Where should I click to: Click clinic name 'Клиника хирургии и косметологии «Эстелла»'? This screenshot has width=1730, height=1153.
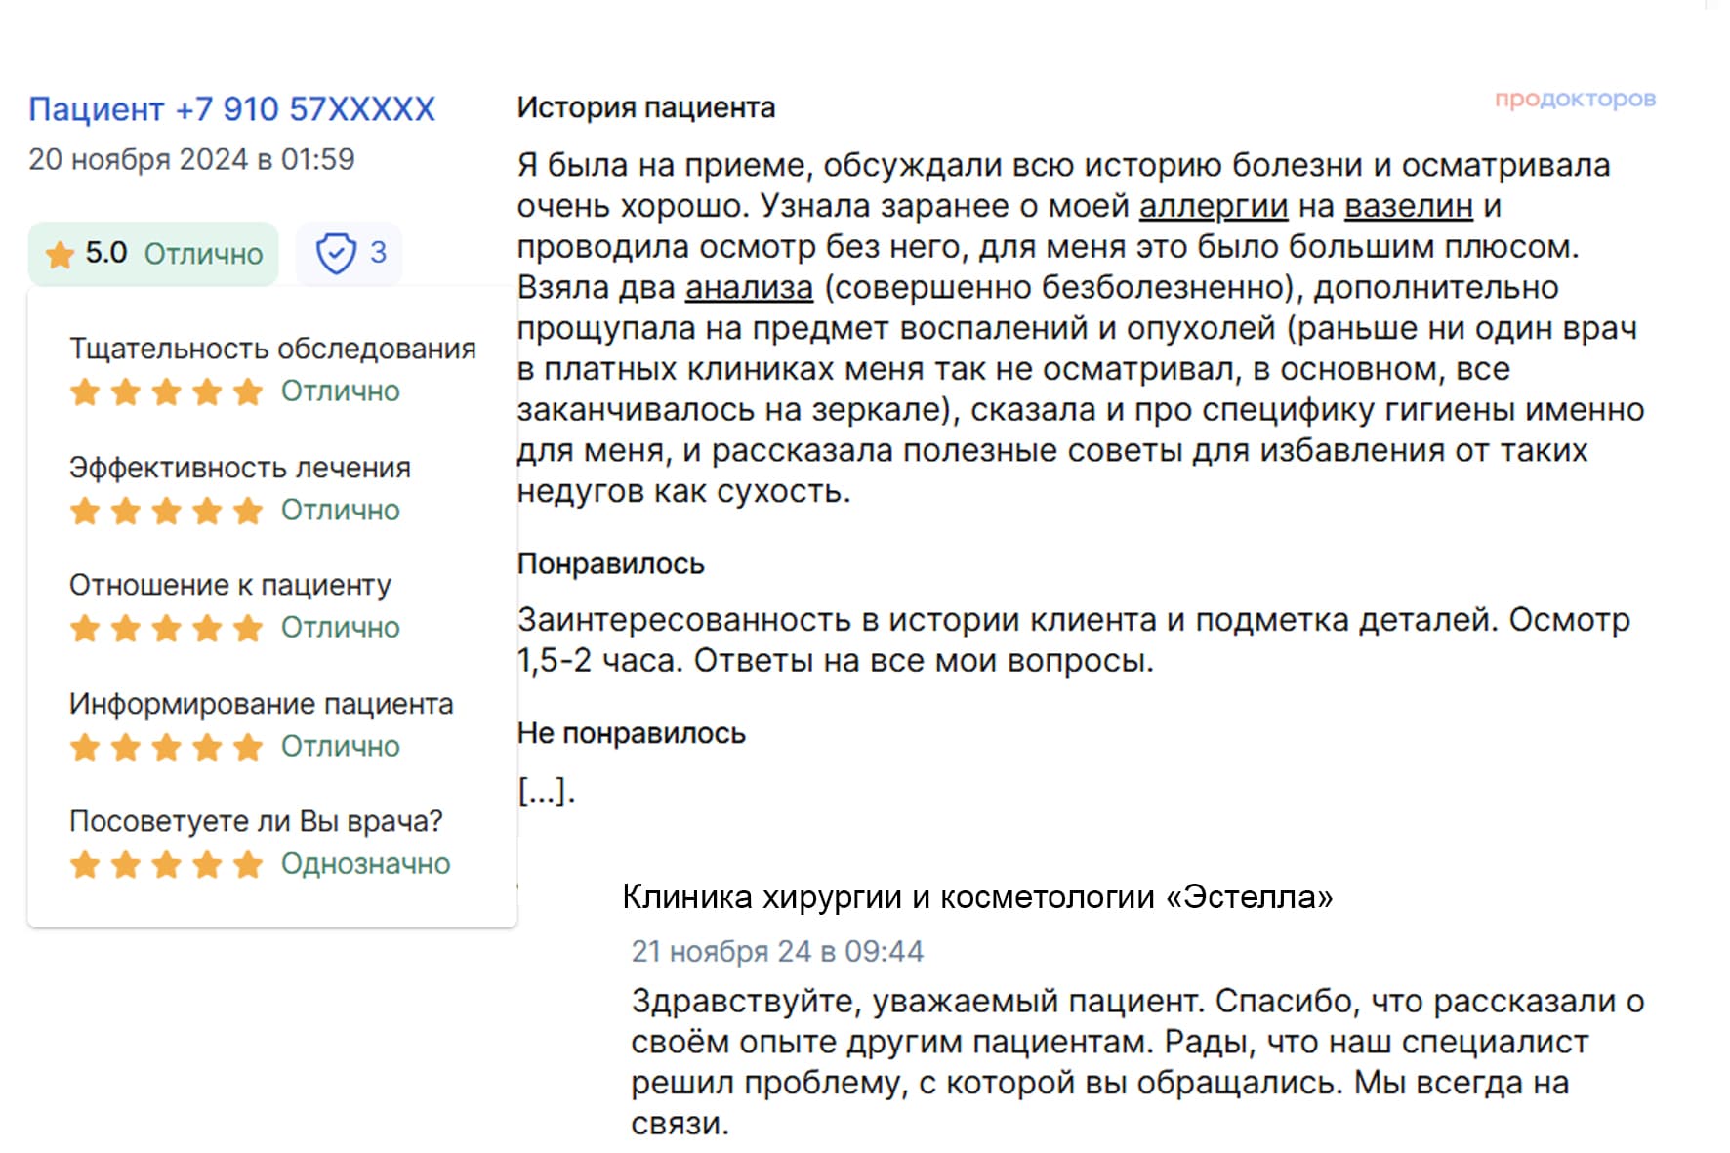click(x=977, y=897)
